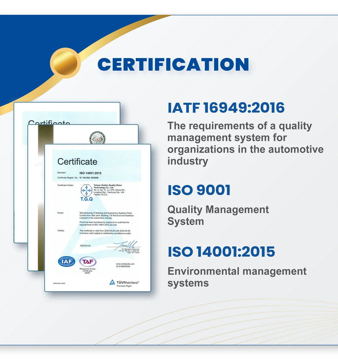Open the www.tuv.com link
This screenshot has width=338, height=362.
coord(59,283)
